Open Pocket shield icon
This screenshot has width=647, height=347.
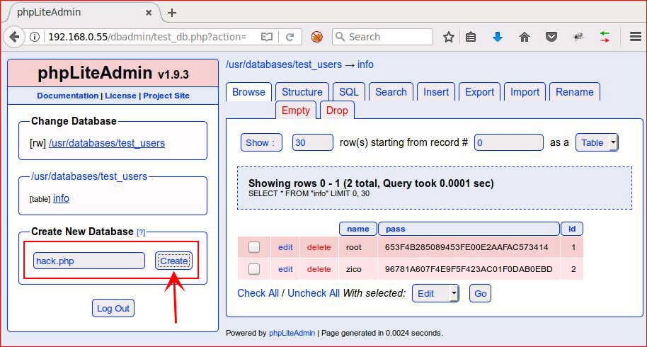pyautogui.click(x=551, y=37)
